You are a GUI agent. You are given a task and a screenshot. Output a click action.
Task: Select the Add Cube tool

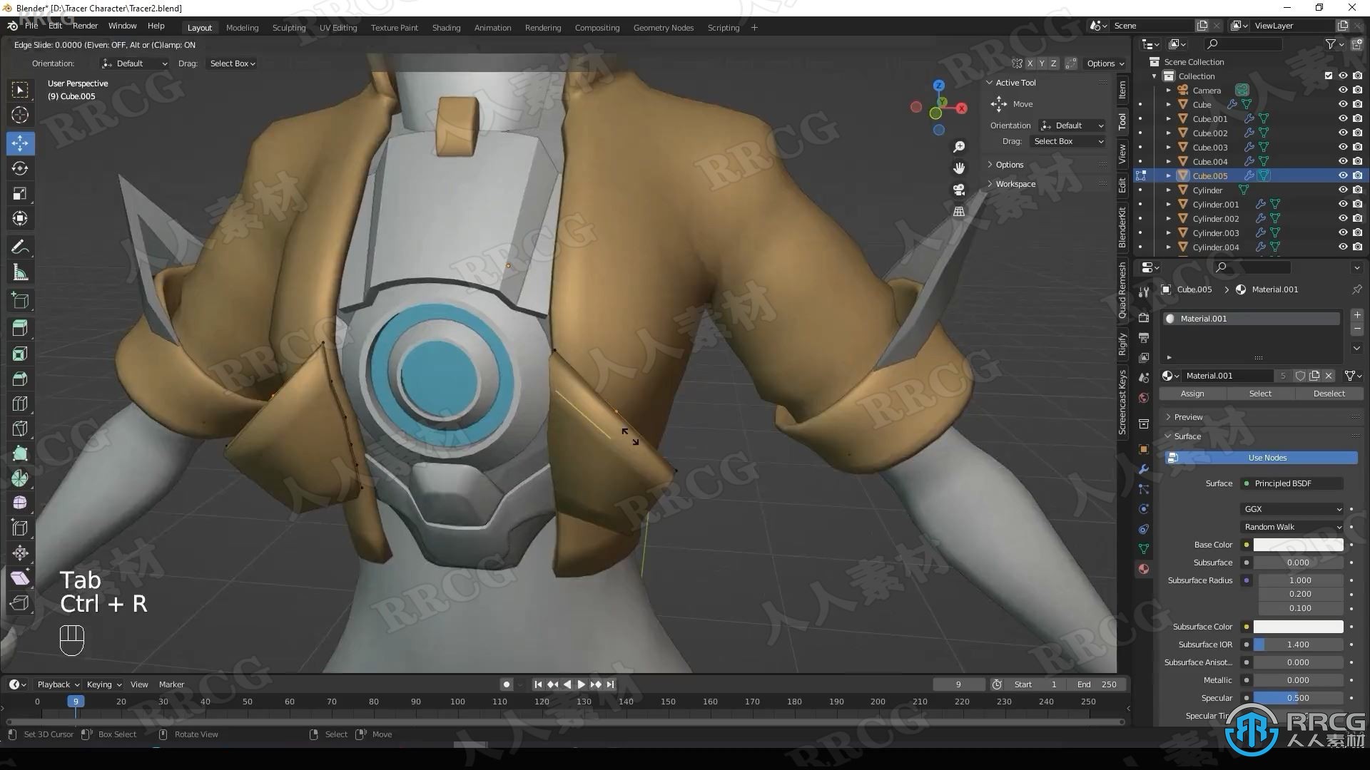tap(20, 300)
